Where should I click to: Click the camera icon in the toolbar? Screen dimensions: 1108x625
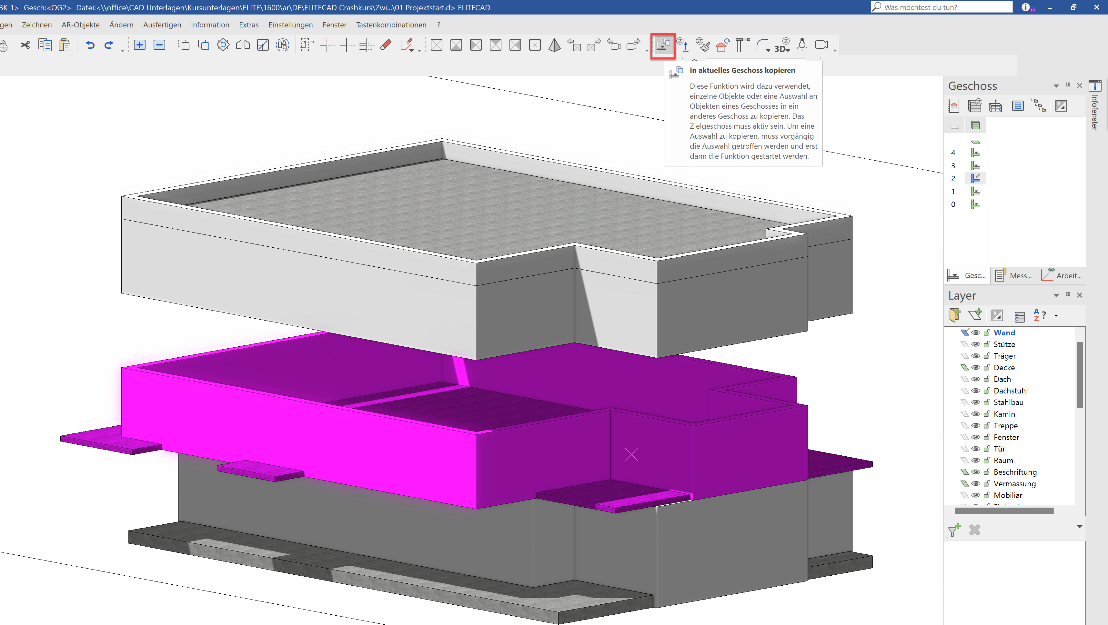822,45
